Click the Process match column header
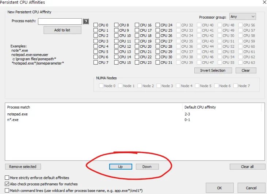 (x=94, y=107)
